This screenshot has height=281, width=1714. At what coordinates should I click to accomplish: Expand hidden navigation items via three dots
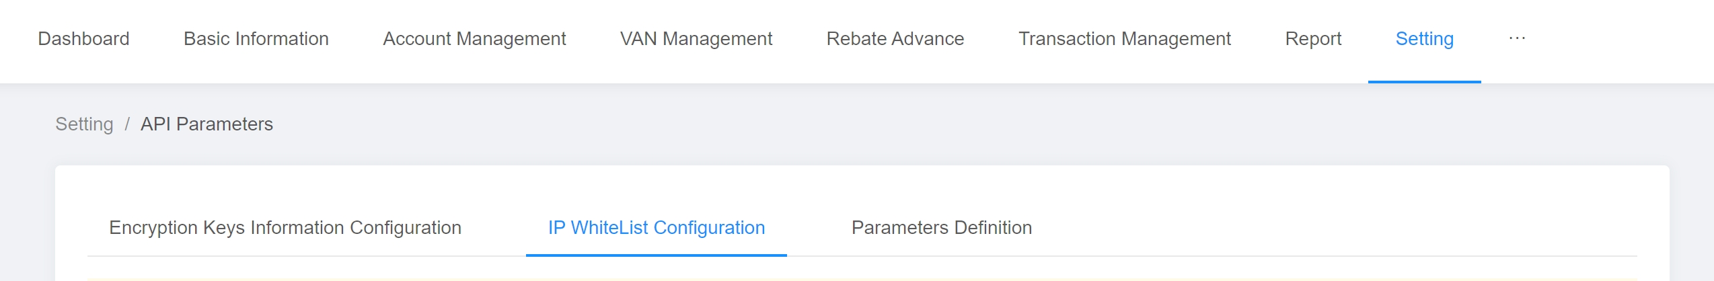[1516, 38]
